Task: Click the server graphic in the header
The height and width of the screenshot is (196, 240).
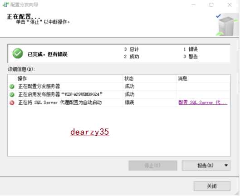Action: pyautogui.click(x=227, y=25)
